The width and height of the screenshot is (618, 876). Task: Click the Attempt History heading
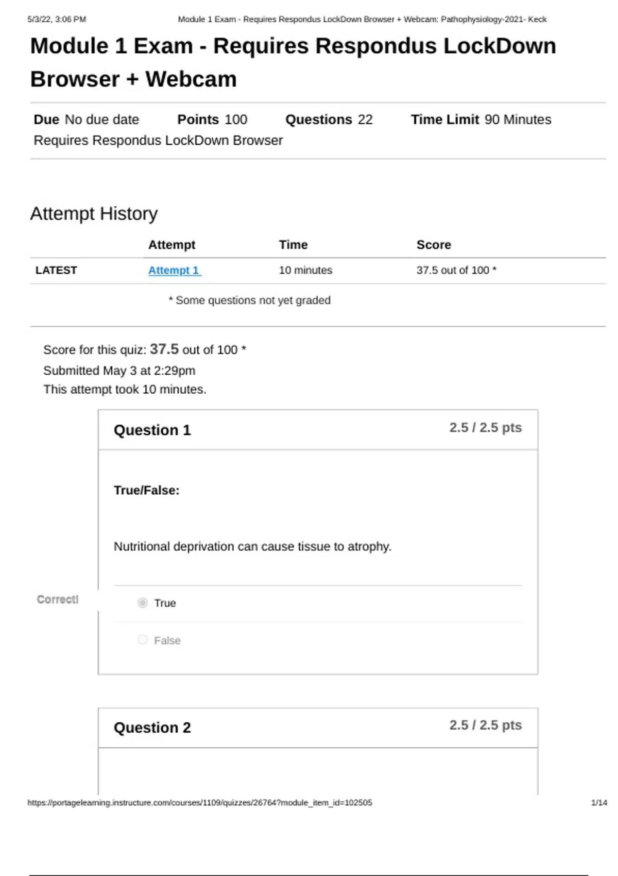(94, 213)
